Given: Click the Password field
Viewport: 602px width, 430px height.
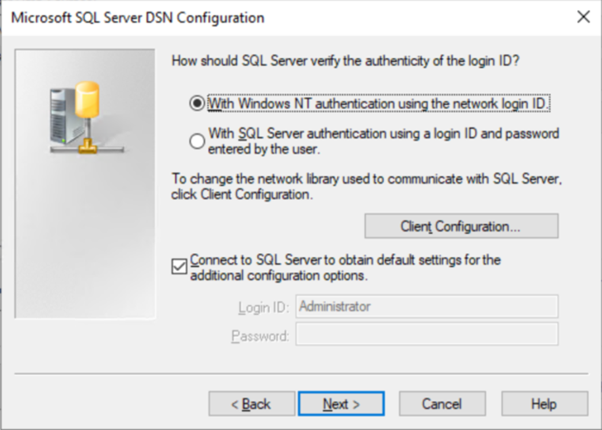Looking at the screenshot, I should (427, 334).
